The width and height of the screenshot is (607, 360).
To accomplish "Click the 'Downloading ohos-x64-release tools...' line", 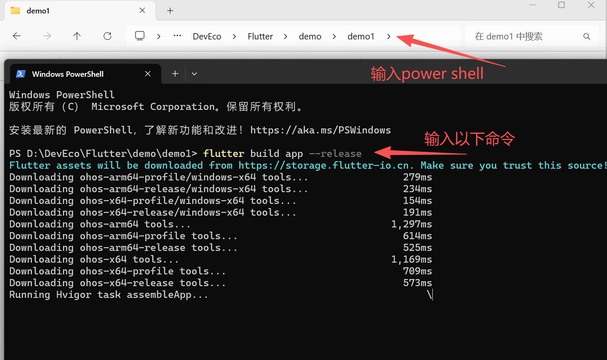I will [118, 283].
